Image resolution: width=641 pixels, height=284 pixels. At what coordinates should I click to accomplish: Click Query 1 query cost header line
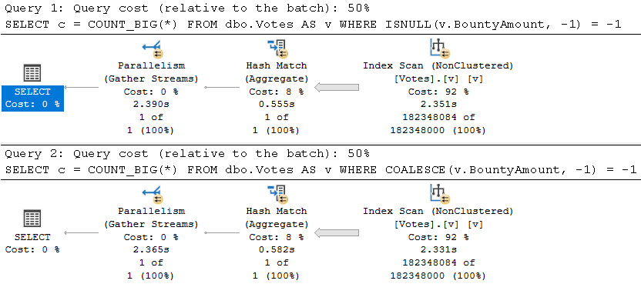tap(188, 8)
